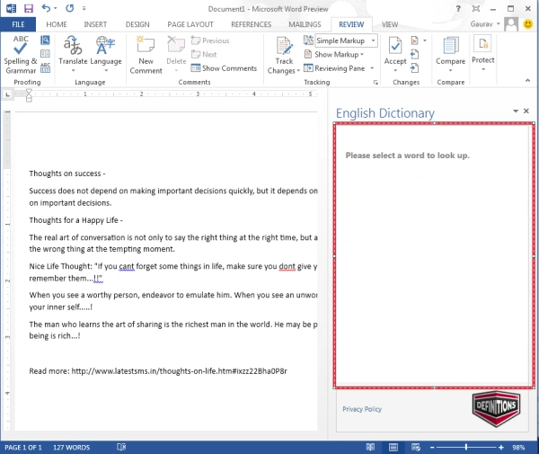Image resolution: width=539 pixels, height=454 pixels.
Task: Click the Definitions logo badge
Action: 496,408
